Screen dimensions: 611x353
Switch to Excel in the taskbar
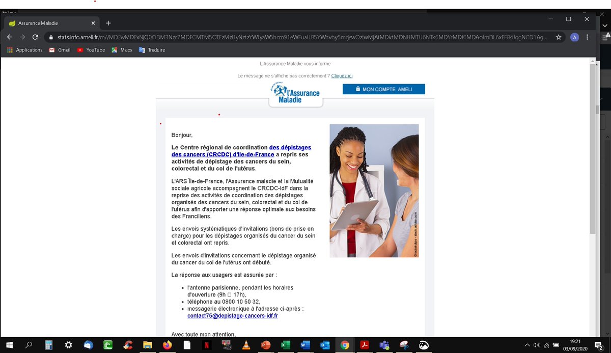coord(285,345)
